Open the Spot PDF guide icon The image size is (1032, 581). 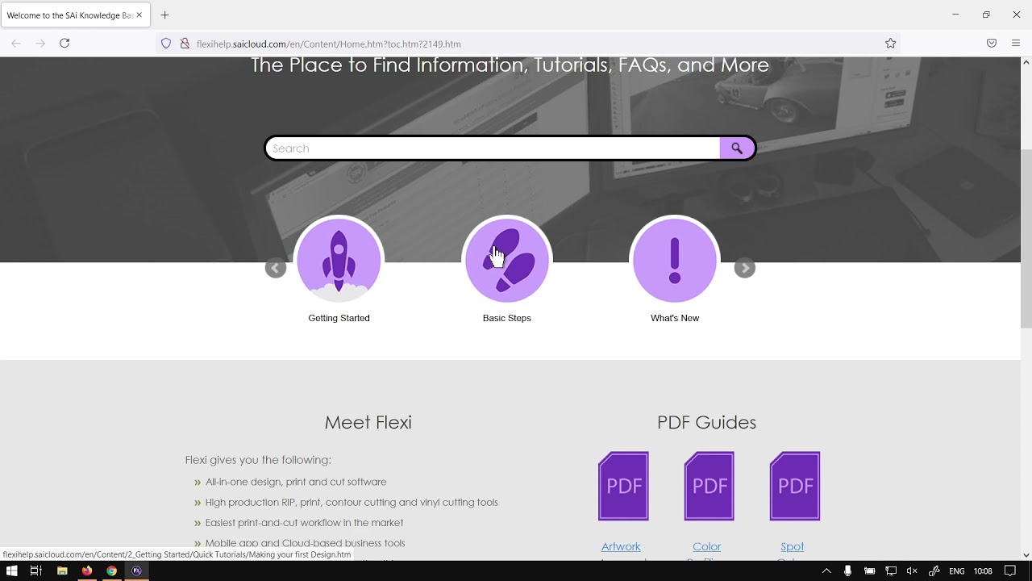pos(795,486)
